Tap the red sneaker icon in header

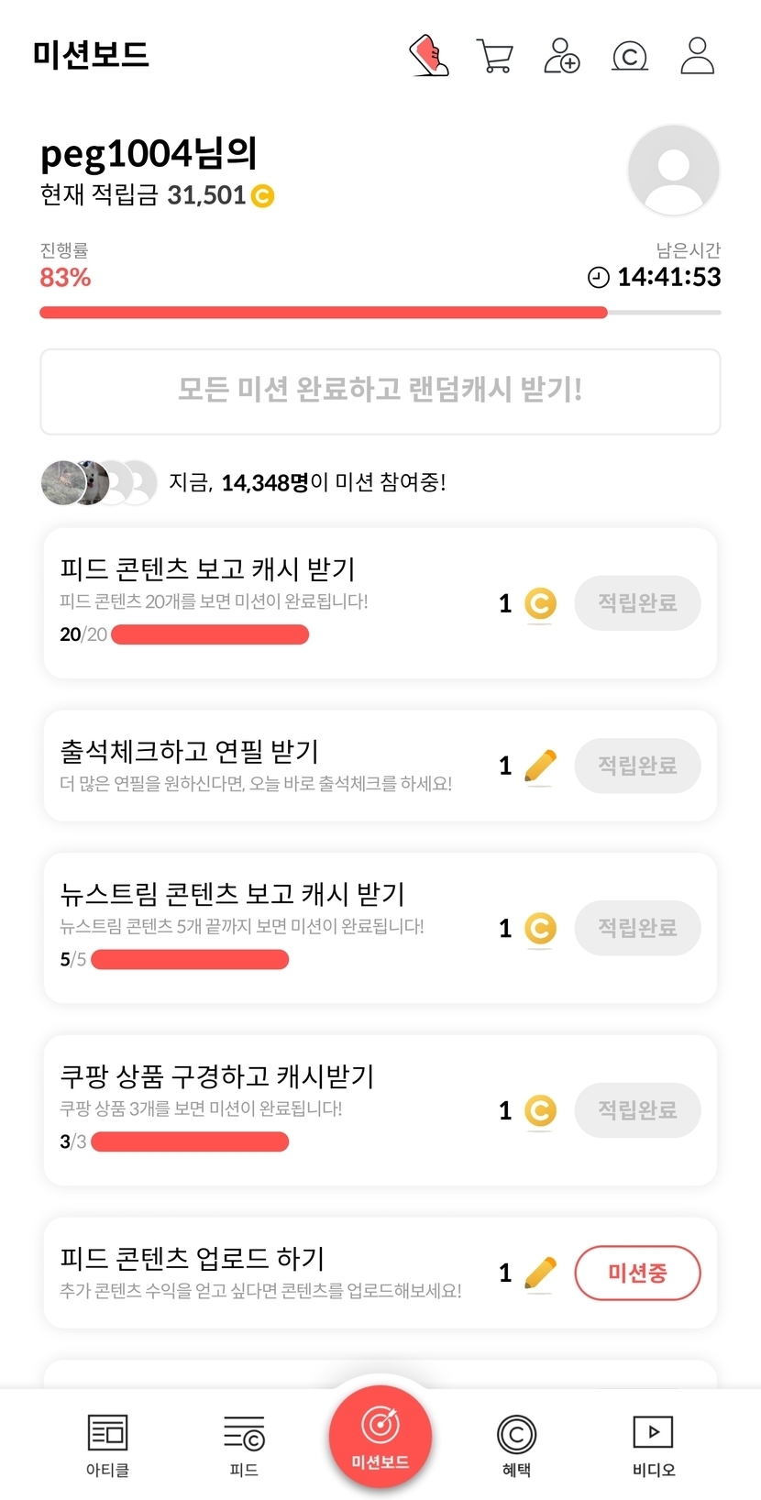click(x=429, y=55)
